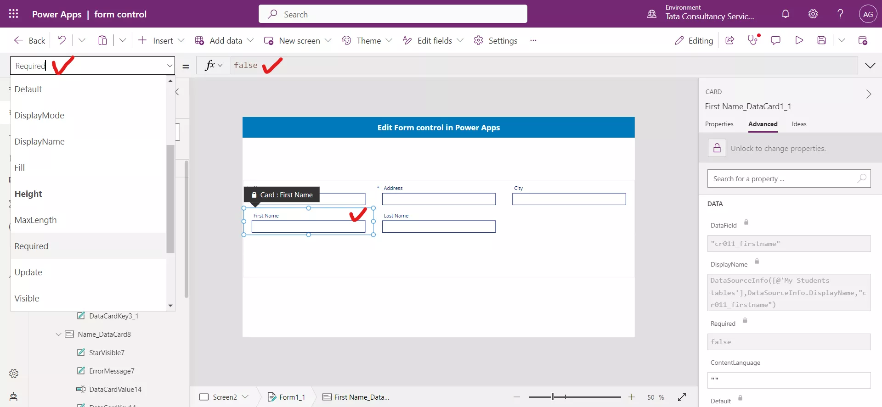
Task: Click the zoom in plus icon
Action: click(632, 397)
